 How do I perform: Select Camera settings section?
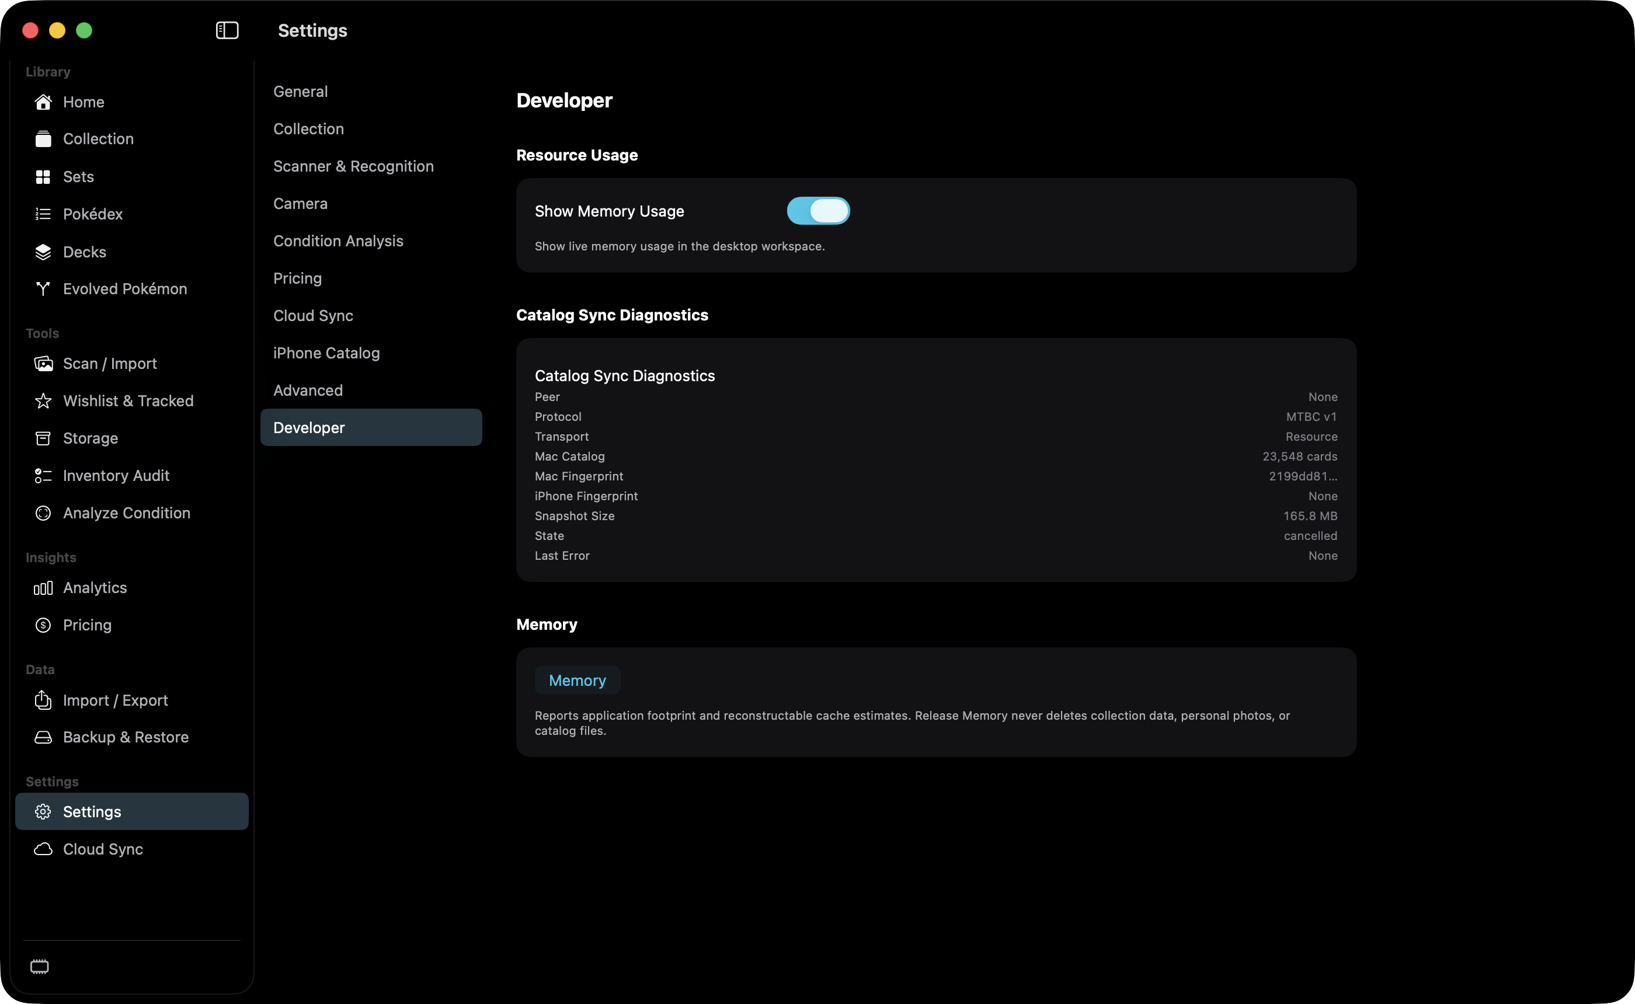[x=371, y=204]
